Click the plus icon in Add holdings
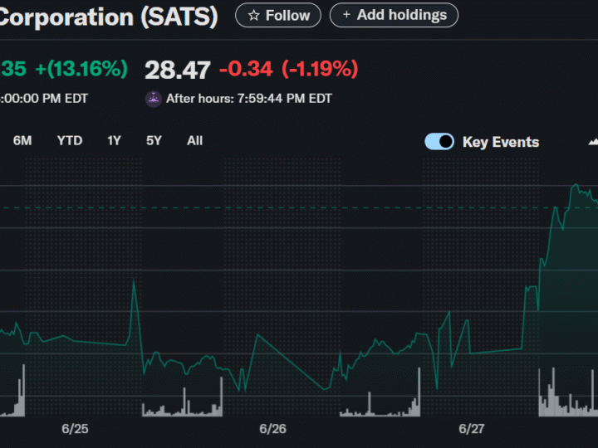Viewport: 598px width, 448px height. [346, 14]
